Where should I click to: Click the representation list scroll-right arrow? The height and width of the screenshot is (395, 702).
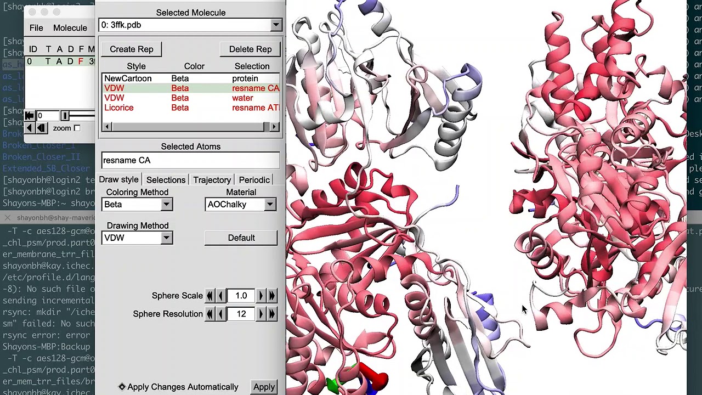coord(275,127)
